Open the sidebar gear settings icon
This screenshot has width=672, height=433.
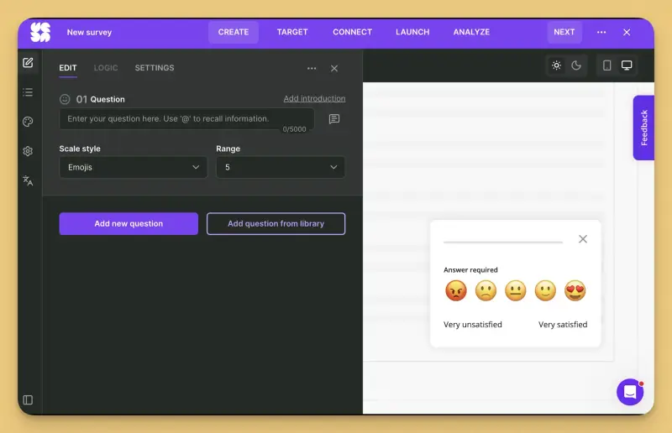[x=28, y=151]
